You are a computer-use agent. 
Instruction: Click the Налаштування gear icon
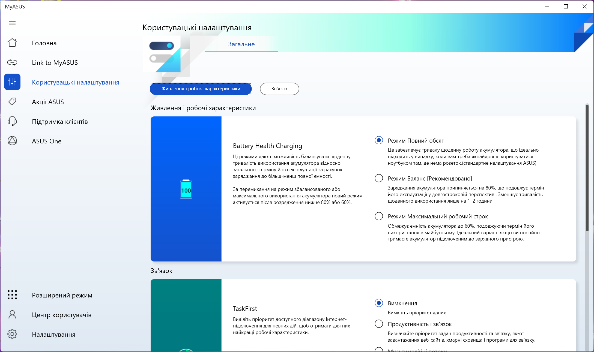coord(12,334)
